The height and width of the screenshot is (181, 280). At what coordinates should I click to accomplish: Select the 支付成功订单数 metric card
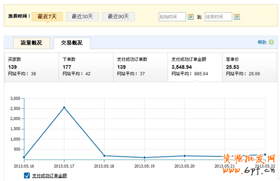[x=141, y=67]
